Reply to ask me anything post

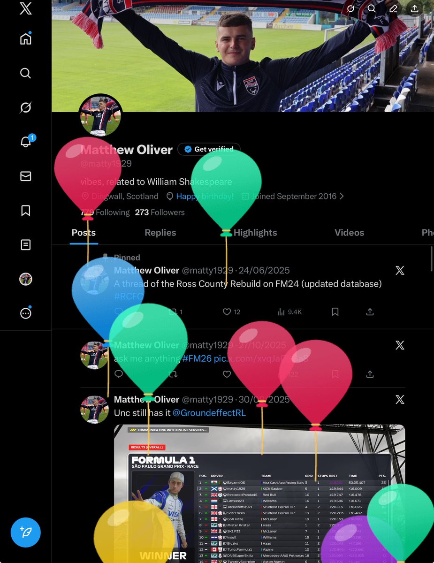click(x=119, y=374)
